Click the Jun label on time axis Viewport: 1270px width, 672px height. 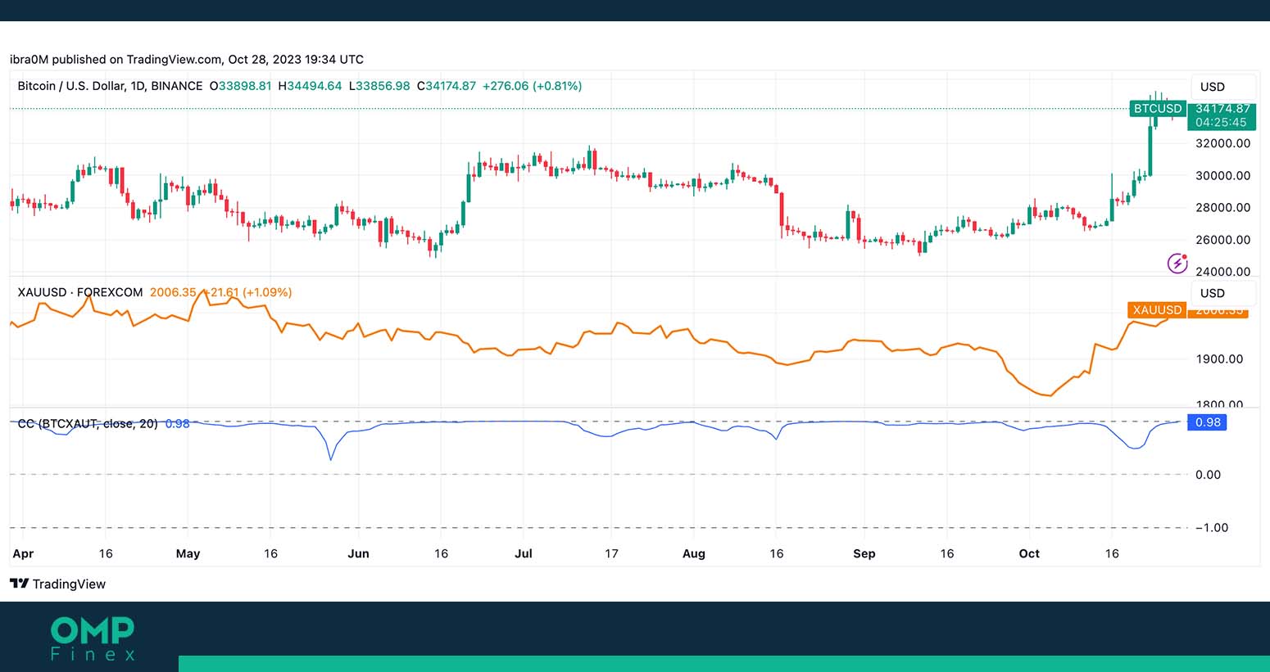358,553
